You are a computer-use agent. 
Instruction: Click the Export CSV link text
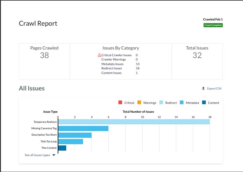click(214, 88)
